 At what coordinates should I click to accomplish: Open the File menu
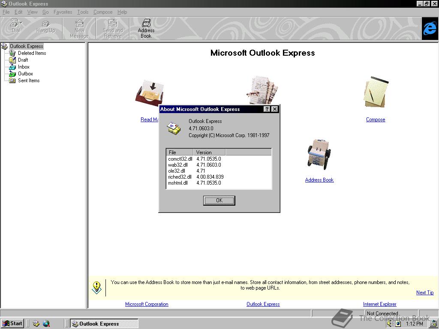6,12
